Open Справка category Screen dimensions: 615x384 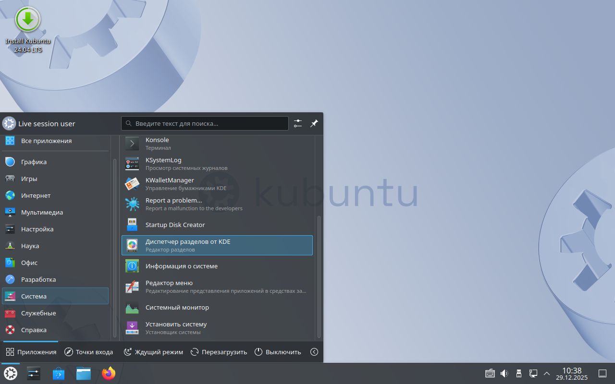click(x=55, y=330)
